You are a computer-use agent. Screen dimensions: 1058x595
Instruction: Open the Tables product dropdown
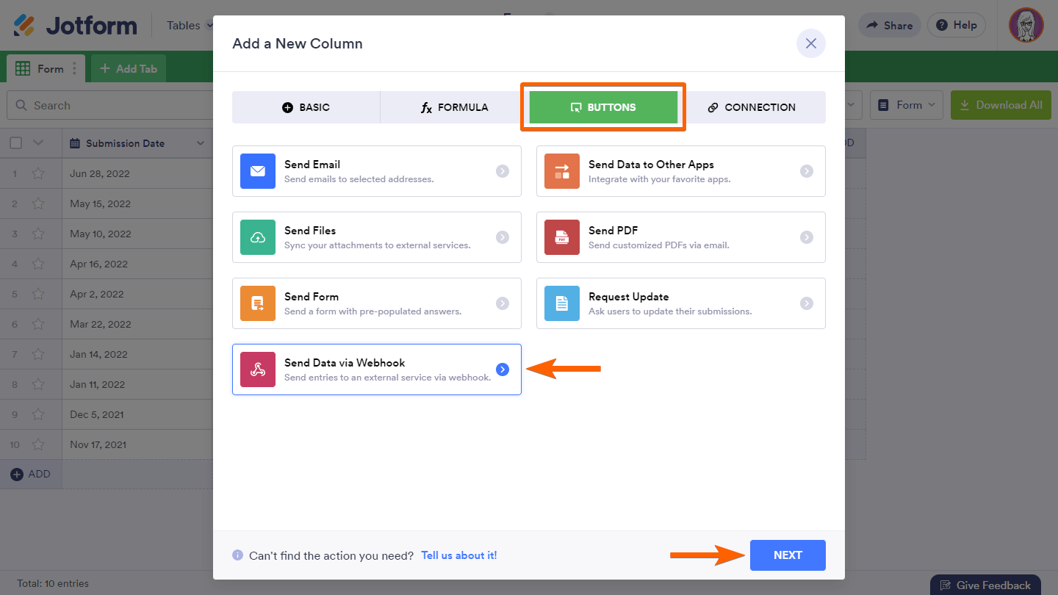click(190, 26)
